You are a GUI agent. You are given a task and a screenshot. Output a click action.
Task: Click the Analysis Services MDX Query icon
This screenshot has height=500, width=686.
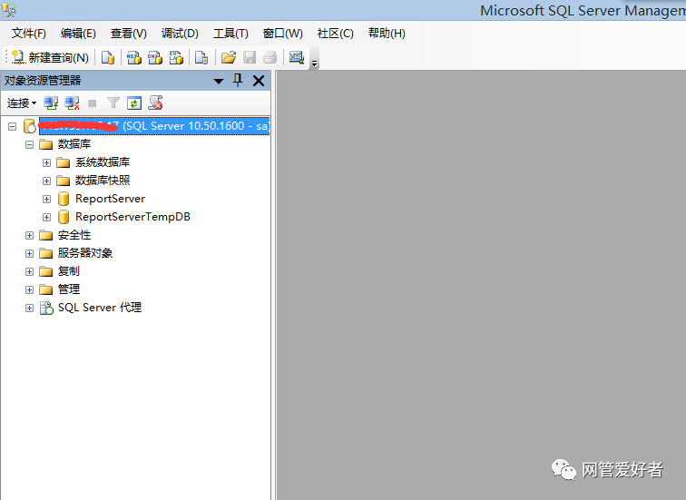(x=134, y=57)
